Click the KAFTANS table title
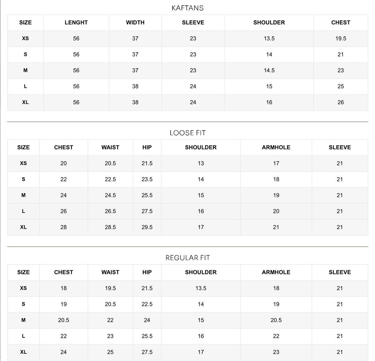The height and width of the screenshot is (361, 375). [x=187, y=8]
